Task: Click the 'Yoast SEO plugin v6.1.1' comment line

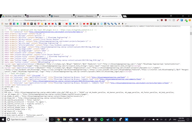Action: (x=51, y=30)
